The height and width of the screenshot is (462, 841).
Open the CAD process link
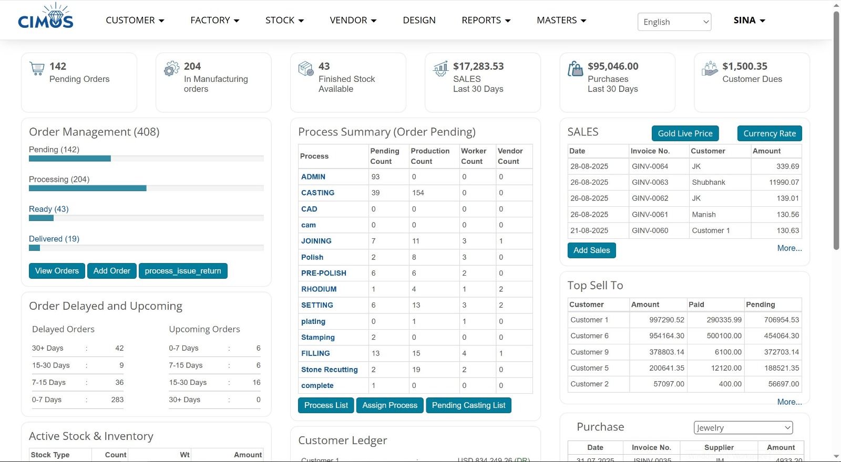(x=309, y=209)
